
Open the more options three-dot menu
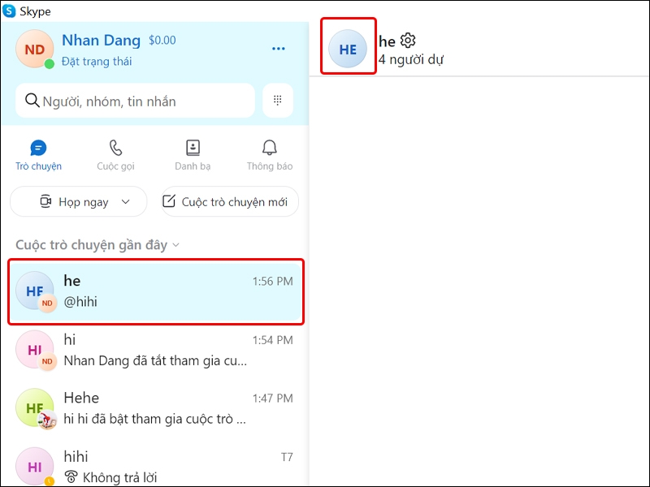click(x=279, y=49)
